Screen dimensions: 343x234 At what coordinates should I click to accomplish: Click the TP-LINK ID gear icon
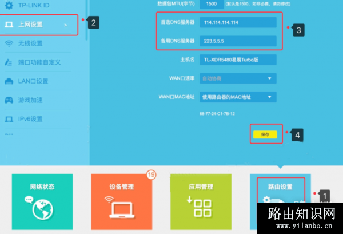pyautogui.click(x=9, y=5)
